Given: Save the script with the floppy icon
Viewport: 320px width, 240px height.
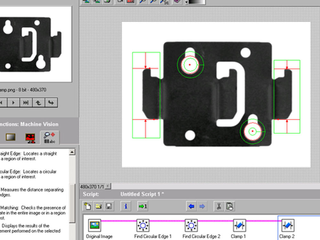Looking at the screenshot, I should point(109,206).
